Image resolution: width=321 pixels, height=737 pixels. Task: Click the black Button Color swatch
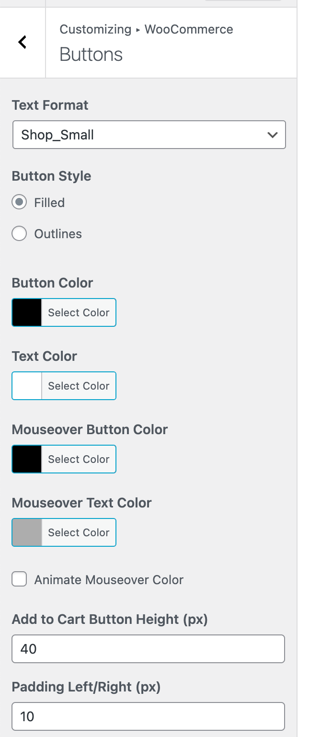26,312
